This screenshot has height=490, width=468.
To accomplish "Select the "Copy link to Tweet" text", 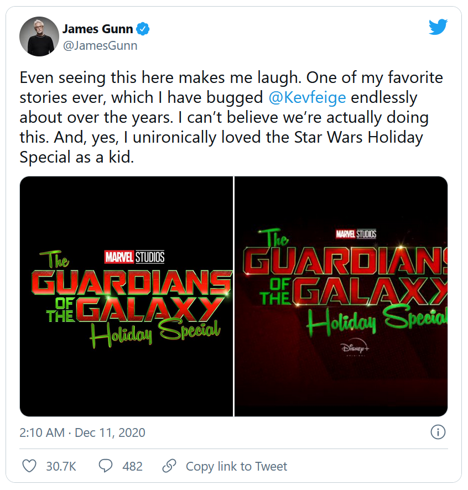I will 236,466.
